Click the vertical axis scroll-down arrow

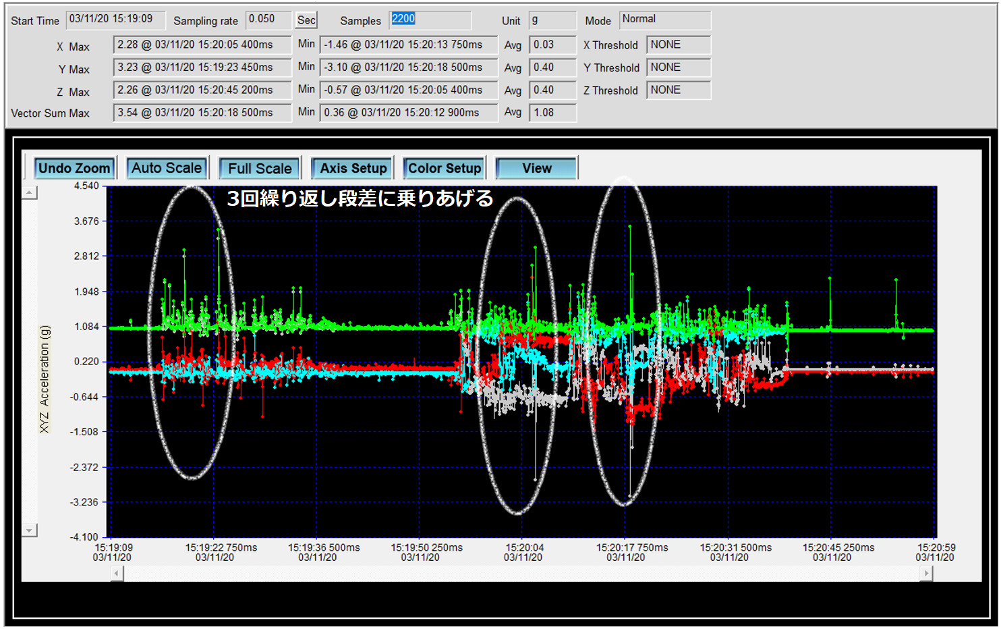[29, 530]
